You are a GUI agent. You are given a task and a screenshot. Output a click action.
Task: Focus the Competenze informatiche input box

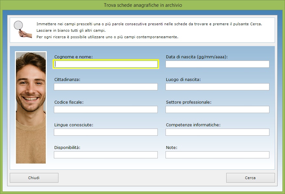pyautogui.click(x=217, y=132)
